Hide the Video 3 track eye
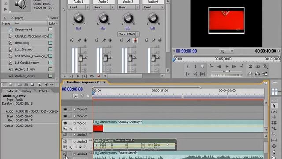 65,109
